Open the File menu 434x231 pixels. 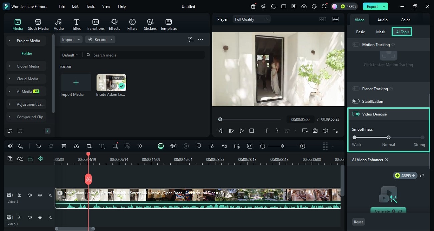[x=62, y=6]
